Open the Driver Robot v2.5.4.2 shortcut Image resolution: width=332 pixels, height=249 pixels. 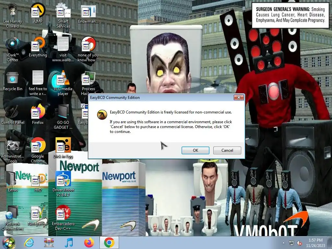(x=63, y=184)
